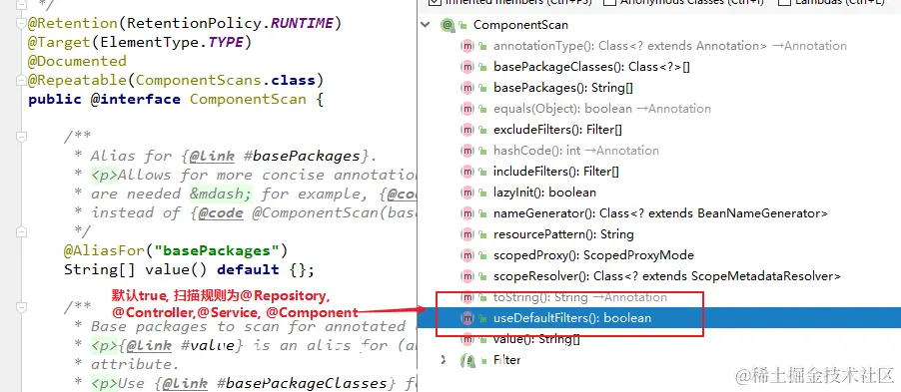The width and height of the screenshot is (901, 392).
Task: Click the method icon beside includeFilters()
Action: tap(467, 172)
